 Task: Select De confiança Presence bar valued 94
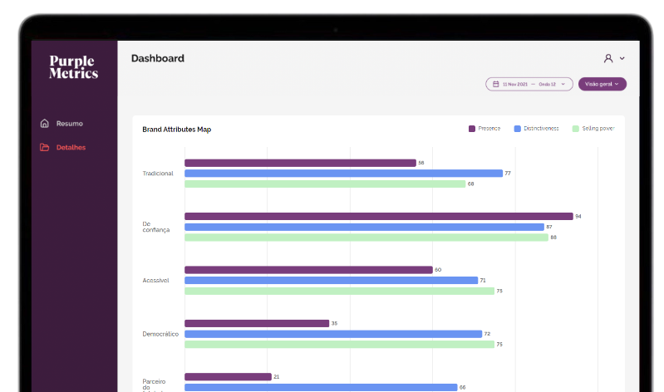(x=379, y=216)
